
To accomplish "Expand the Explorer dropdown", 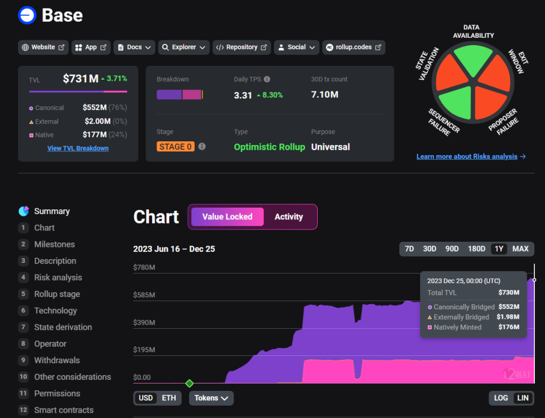I will point(184,47).
